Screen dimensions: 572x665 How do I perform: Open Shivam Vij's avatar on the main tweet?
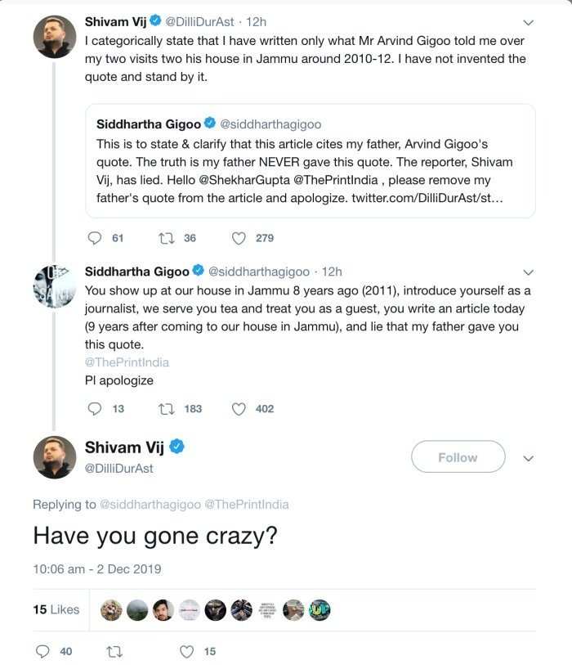point(55,457)
